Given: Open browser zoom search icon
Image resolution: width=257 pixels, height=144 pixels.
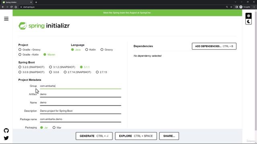Looking at the screenshot, I should tap(227, 7).
